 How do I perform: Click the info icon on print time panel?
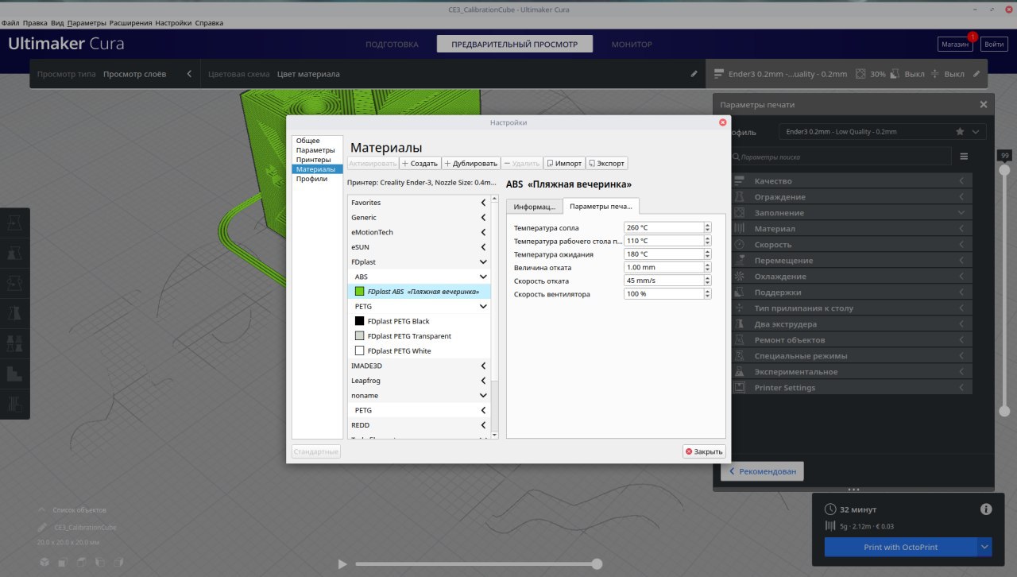pos(986,509)
